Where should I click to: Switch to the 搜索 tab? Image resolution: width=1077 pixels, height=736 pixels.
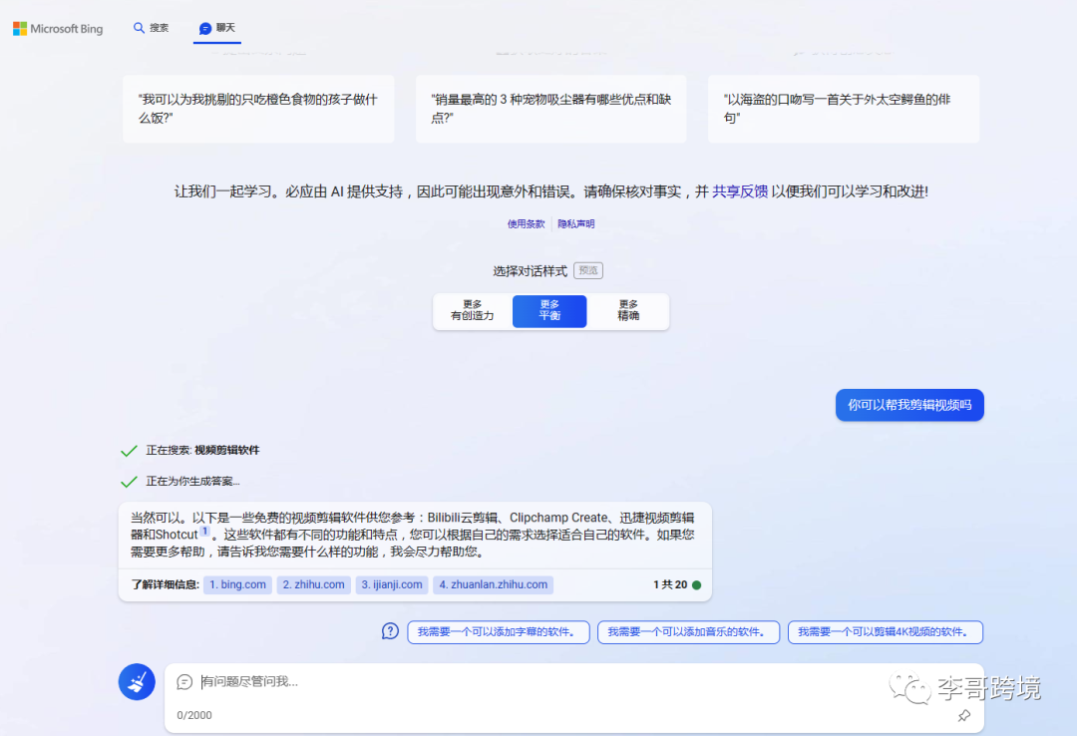pyautogui.click(x=152, y=28)
